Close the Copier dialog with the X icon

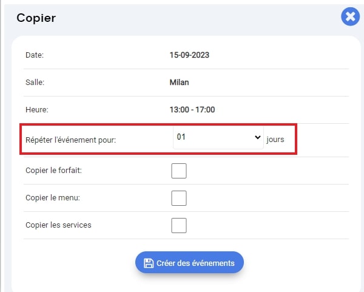click(x=350, y=16)
